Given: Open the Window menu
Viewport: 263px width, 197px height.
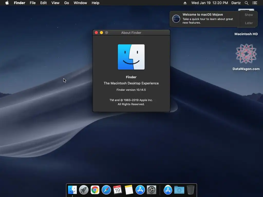Looking at the screenshot, I should click(80, 3).
